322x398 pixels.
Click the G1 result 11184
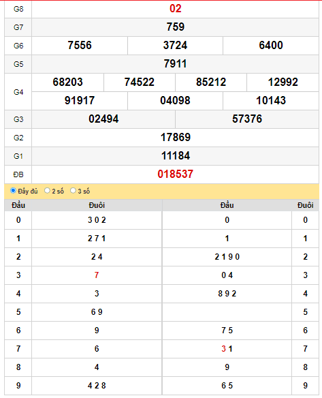coord(175,155)
